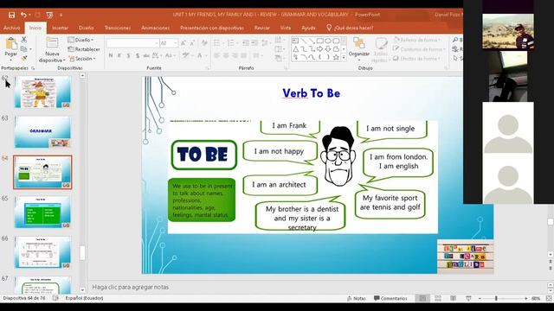This screenshot has height=311, width=554.
Task: Click the spell check status bar icon
Action: [x=55, y=298]
